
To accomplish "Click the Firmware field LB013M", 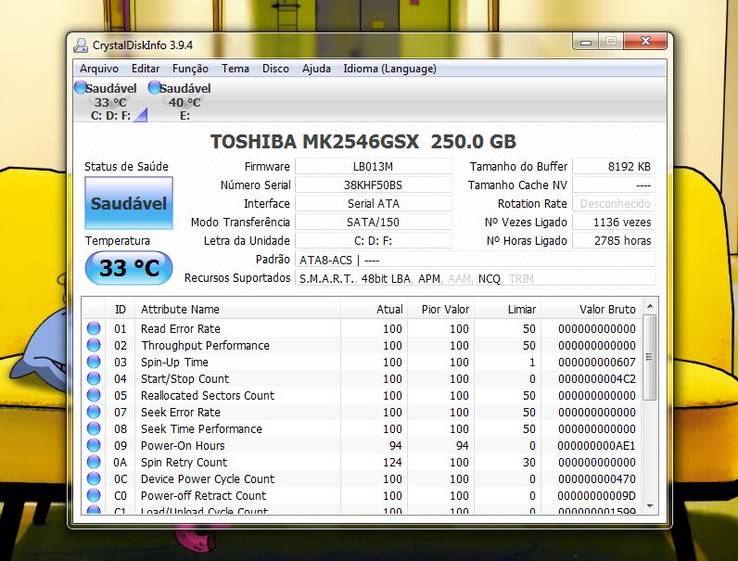I will pyautogui.click(x=374, y=167).
